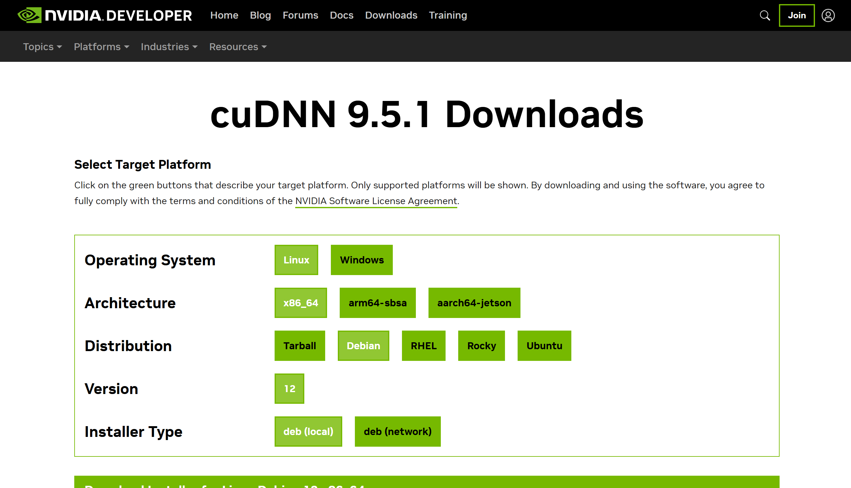Pick the deb (network) installer type
This screenshot has width=851, height=488.
coord(398,431)
